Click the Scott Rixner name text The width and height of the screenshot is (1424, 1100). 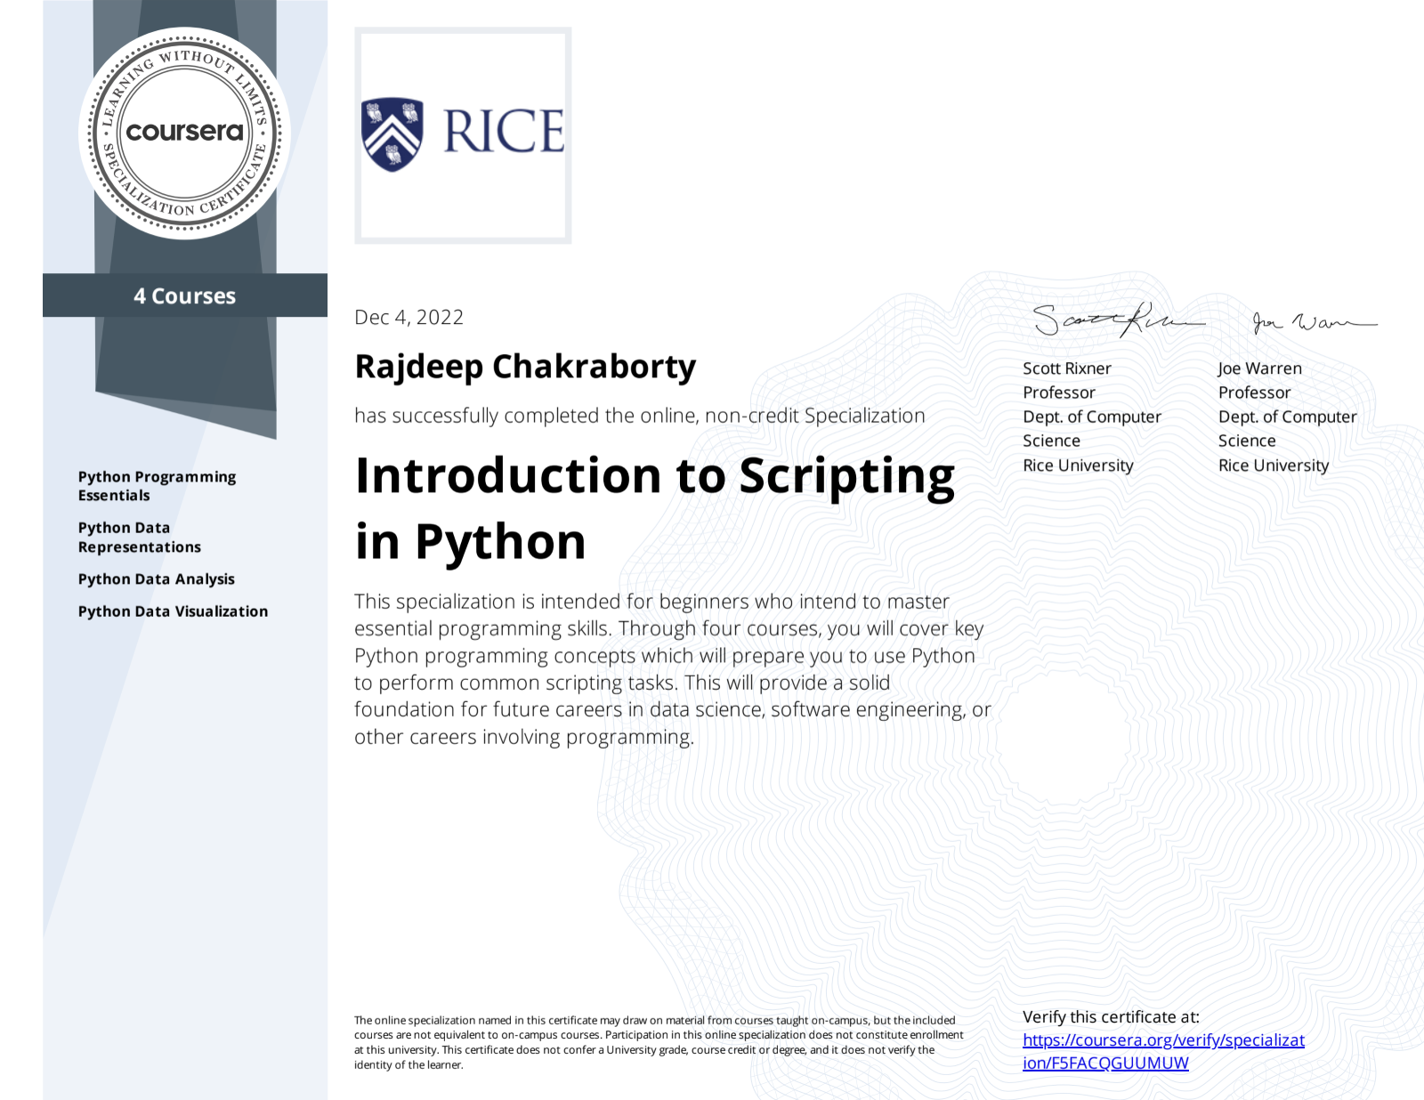(1066, 368)
